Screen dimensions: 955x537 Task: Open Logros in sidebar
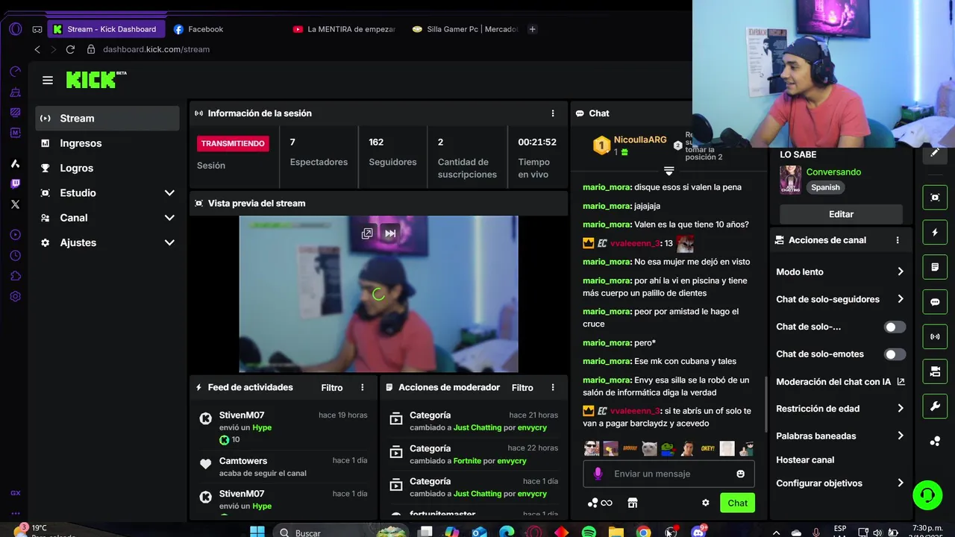click(x=107, y=168)
